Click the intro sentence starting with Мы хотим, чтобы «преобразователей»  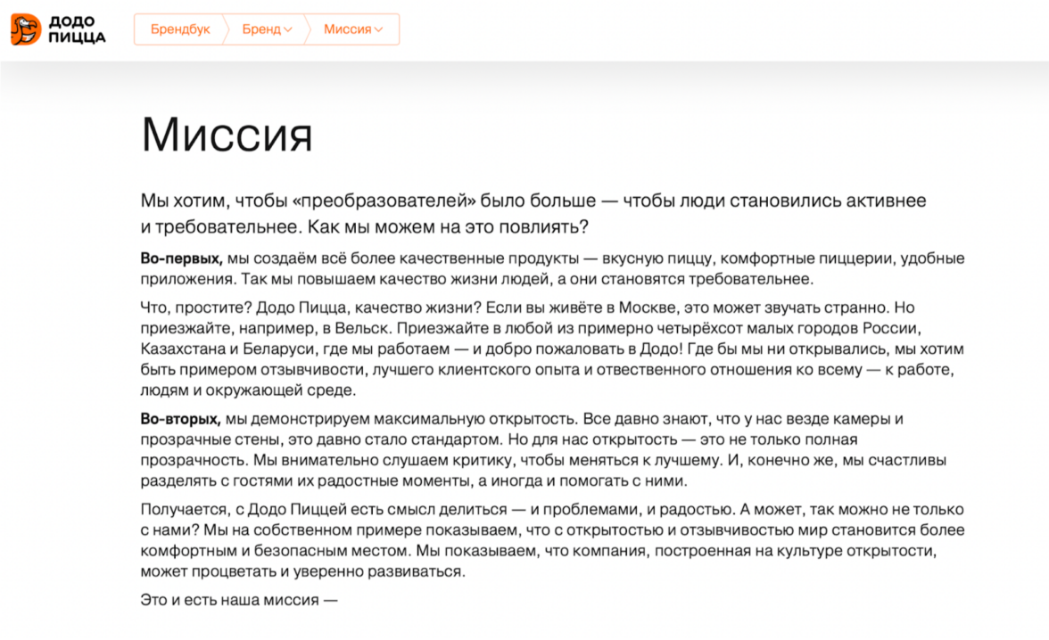click(x=533, y=213)
